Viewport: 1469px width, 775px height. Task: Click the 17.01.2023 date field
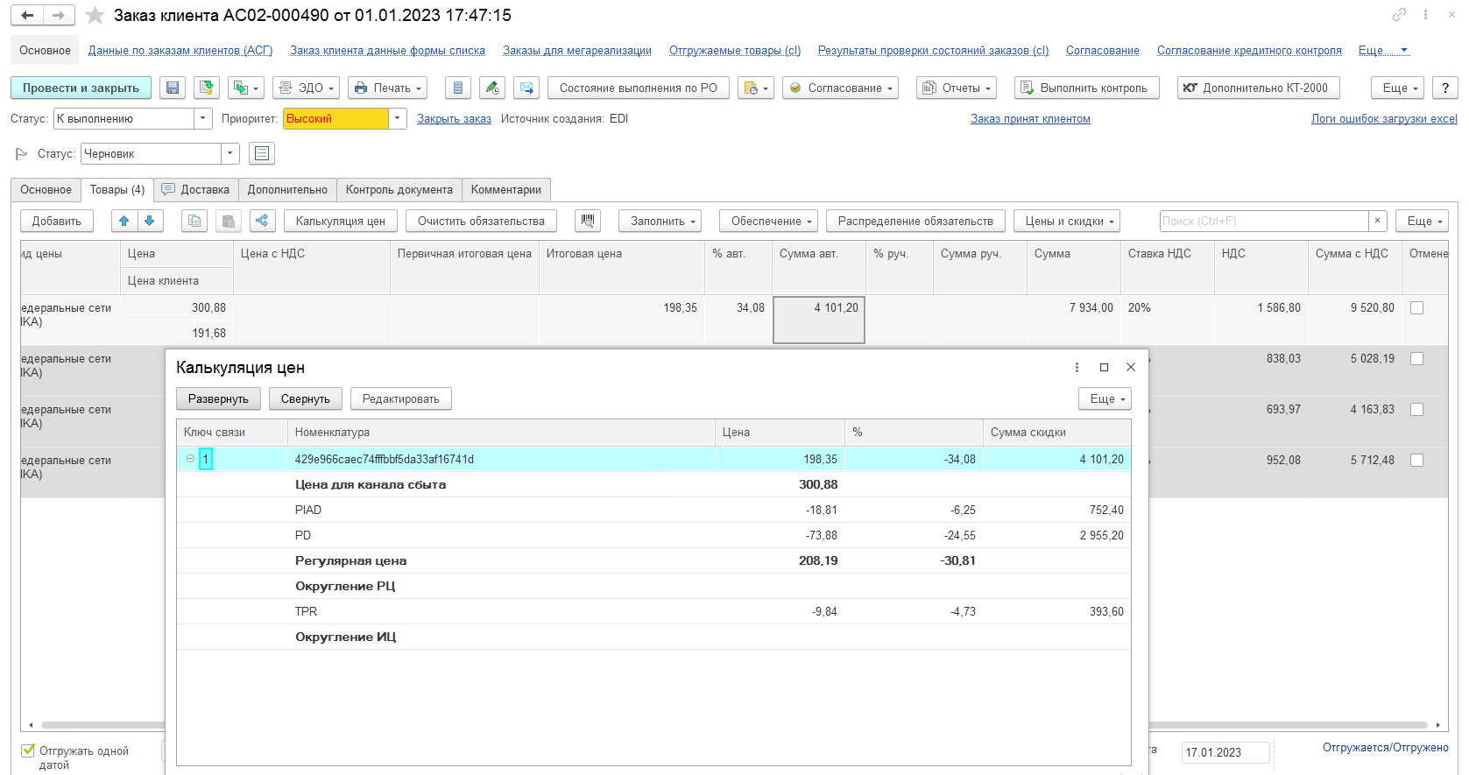click(1225, 752)
